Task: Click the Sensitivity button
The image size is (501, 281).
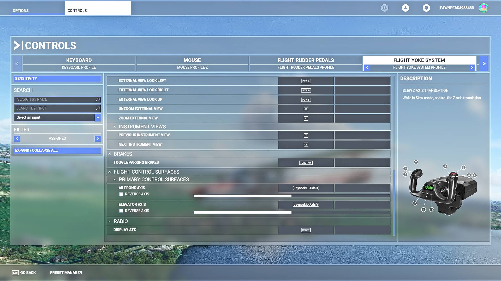Action: pos(57,79)
